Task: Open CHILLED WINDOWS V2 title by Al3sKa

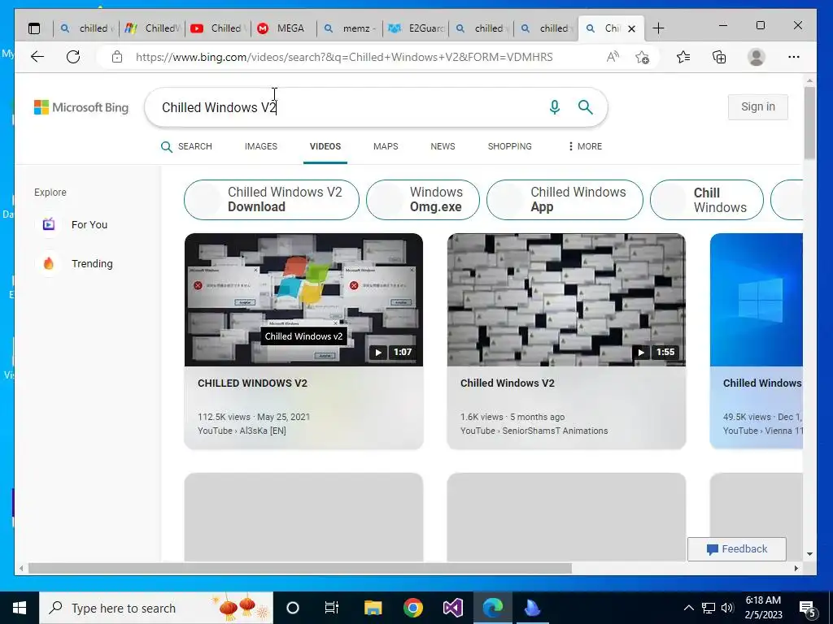Action: [x=252, y=383]
